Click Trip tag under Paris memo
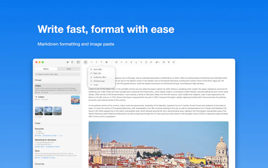 (38, 158)
